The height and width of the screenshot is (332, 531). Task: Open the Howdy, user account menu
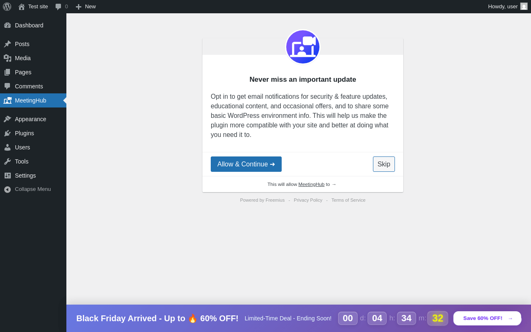coord(507,7)
